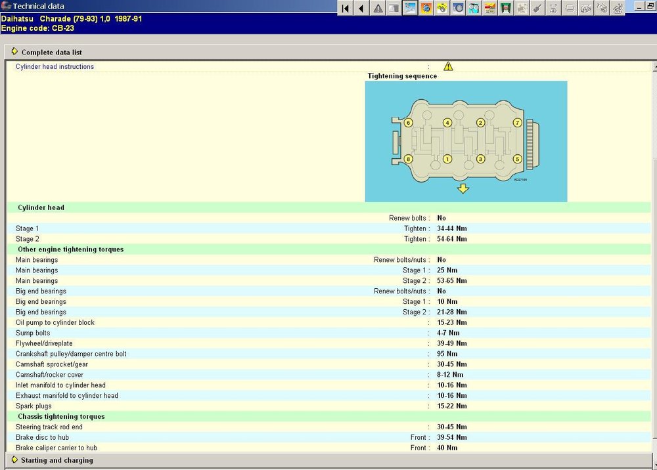The image size is (657, 470).
Task: Select 'Other engine tightening torques' heading
Action: click(70, 249)
